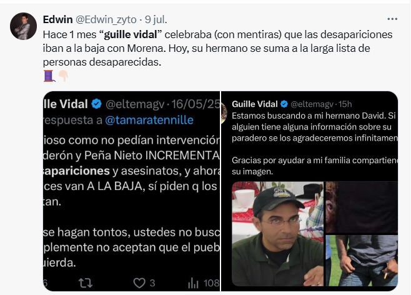Open the @tamaratennille mention link
The width and height of the screenshot is (411, 295).
click(149, 120)
